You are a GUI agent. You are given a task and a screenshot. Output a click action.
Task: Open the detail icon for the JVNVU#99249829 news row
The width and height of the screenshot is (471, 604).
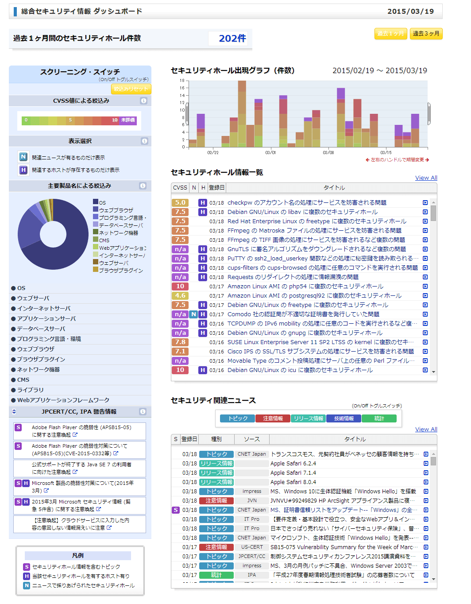(426, 501)
